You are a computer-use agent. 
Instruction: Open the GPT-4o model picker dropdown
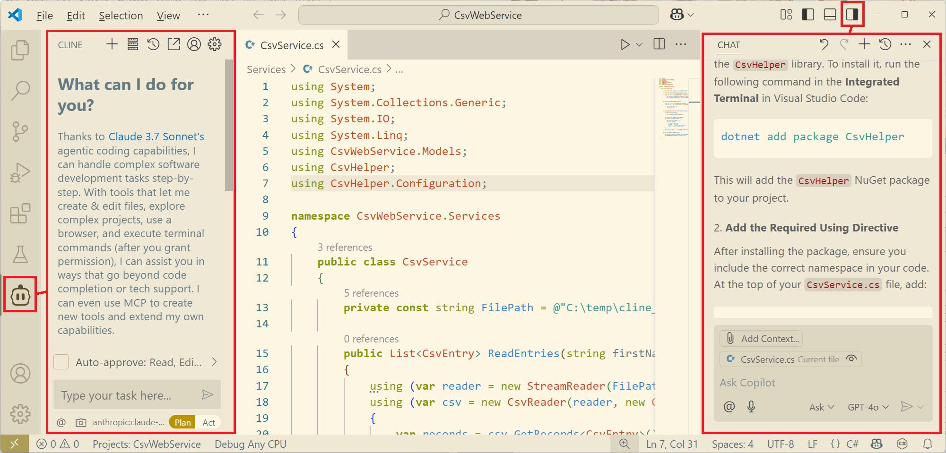coord(868,407)
